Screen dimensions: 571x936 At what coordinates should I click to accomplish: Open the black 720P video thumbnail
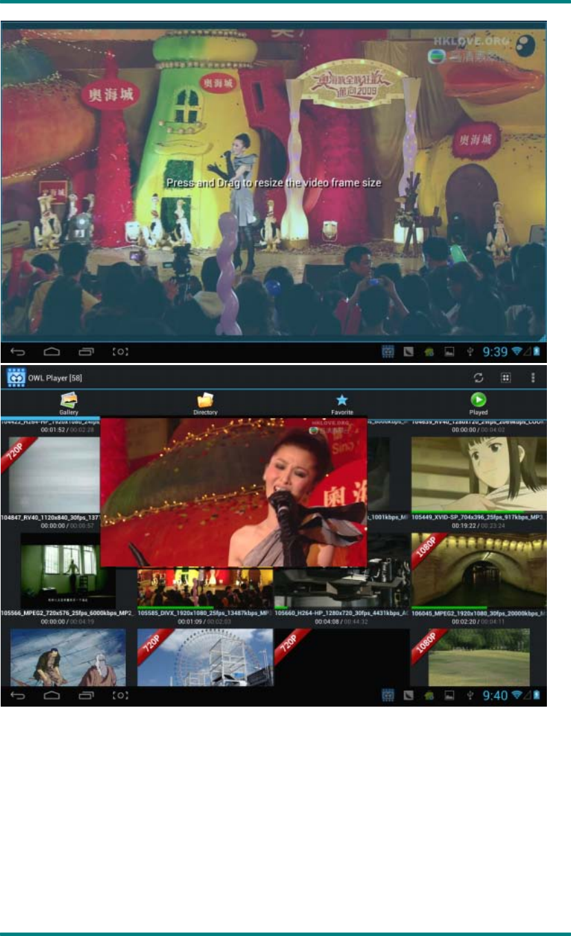[x=342, y=657]
